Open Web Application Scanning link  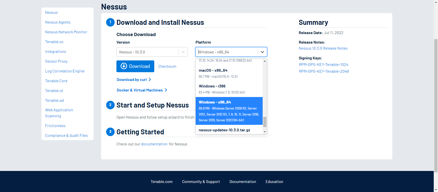(59, 113)
